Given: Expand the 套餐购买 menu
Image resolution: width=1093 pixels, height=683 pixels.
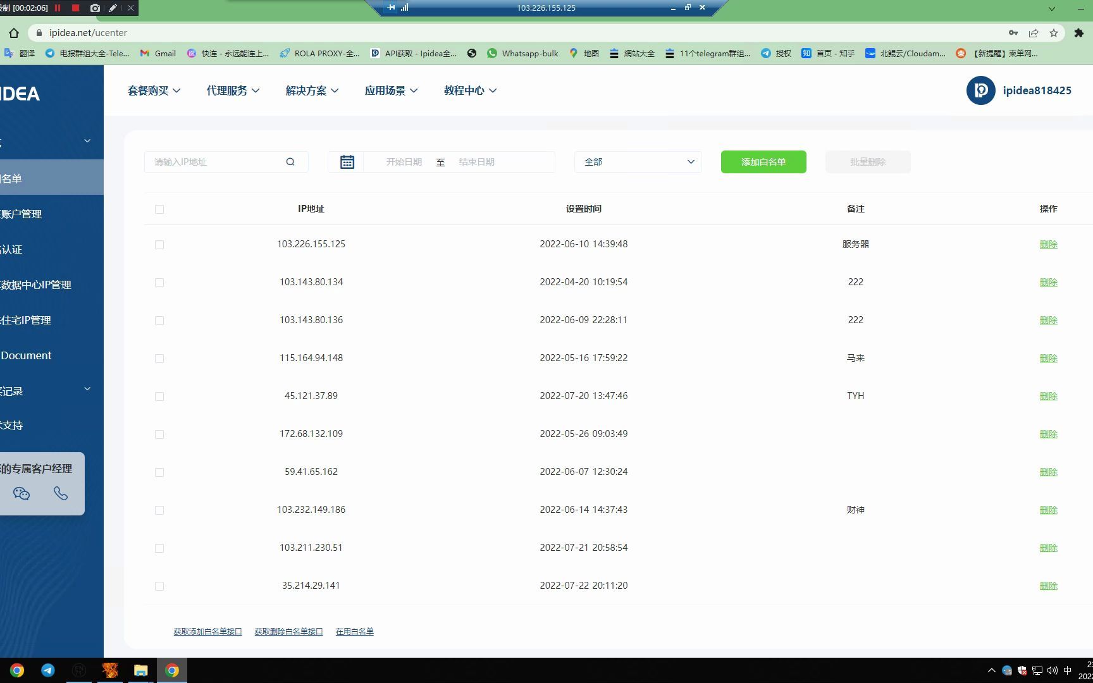Looking at the screenshot, I should (154, 90).
